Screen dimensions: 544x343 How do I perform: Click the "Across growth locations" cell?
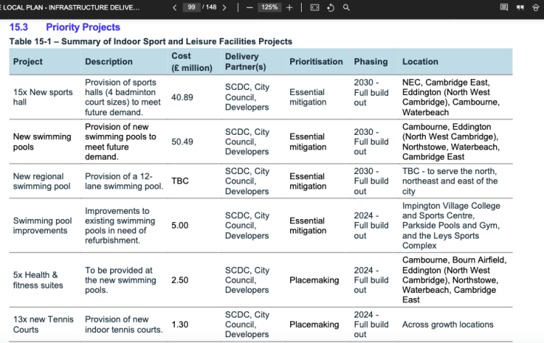tap(448, 324)
